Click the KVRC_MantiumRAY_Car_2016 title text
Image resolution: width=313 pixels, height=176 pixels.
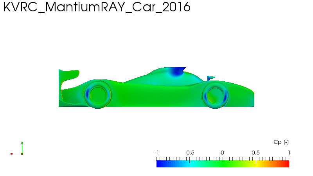tap(97, 7)
